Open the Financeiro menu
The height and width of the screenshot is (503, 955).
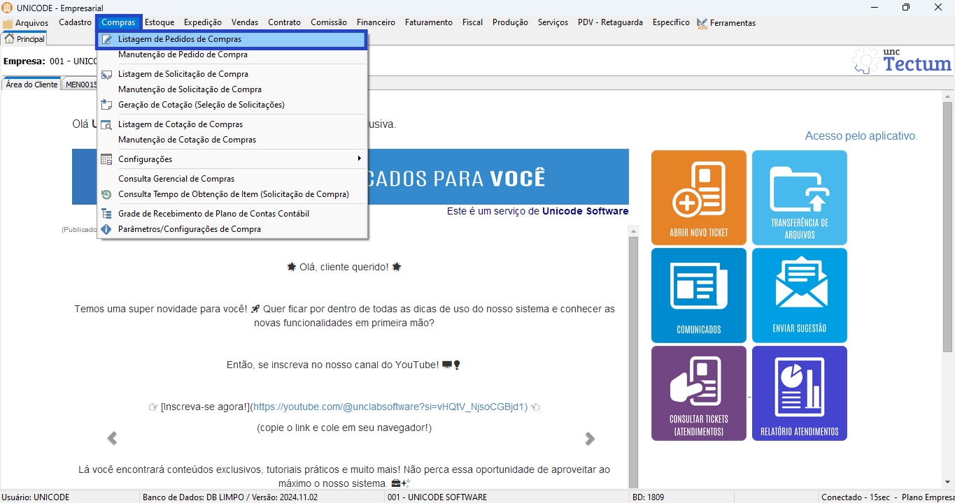click(376, 22)
